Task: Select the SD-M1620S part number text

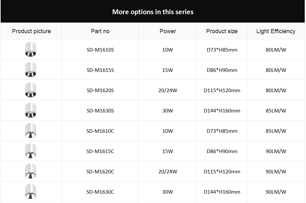Action: pyautogui.click(x=100, y=91)
